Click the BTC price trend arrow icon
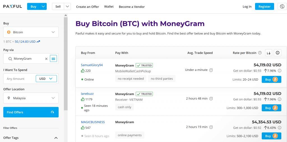This screenshot has width=287, height=142. 38,42
